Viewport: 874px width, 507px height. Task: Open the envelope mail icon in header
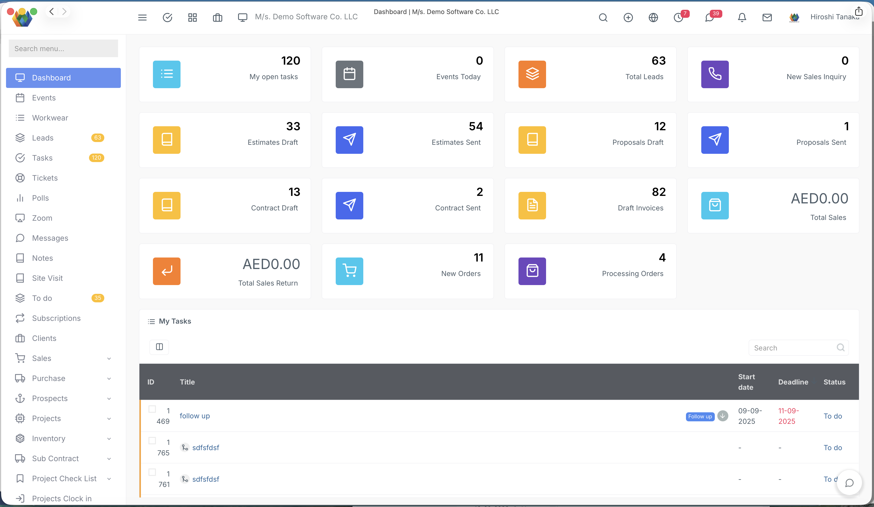pos(767,17)
